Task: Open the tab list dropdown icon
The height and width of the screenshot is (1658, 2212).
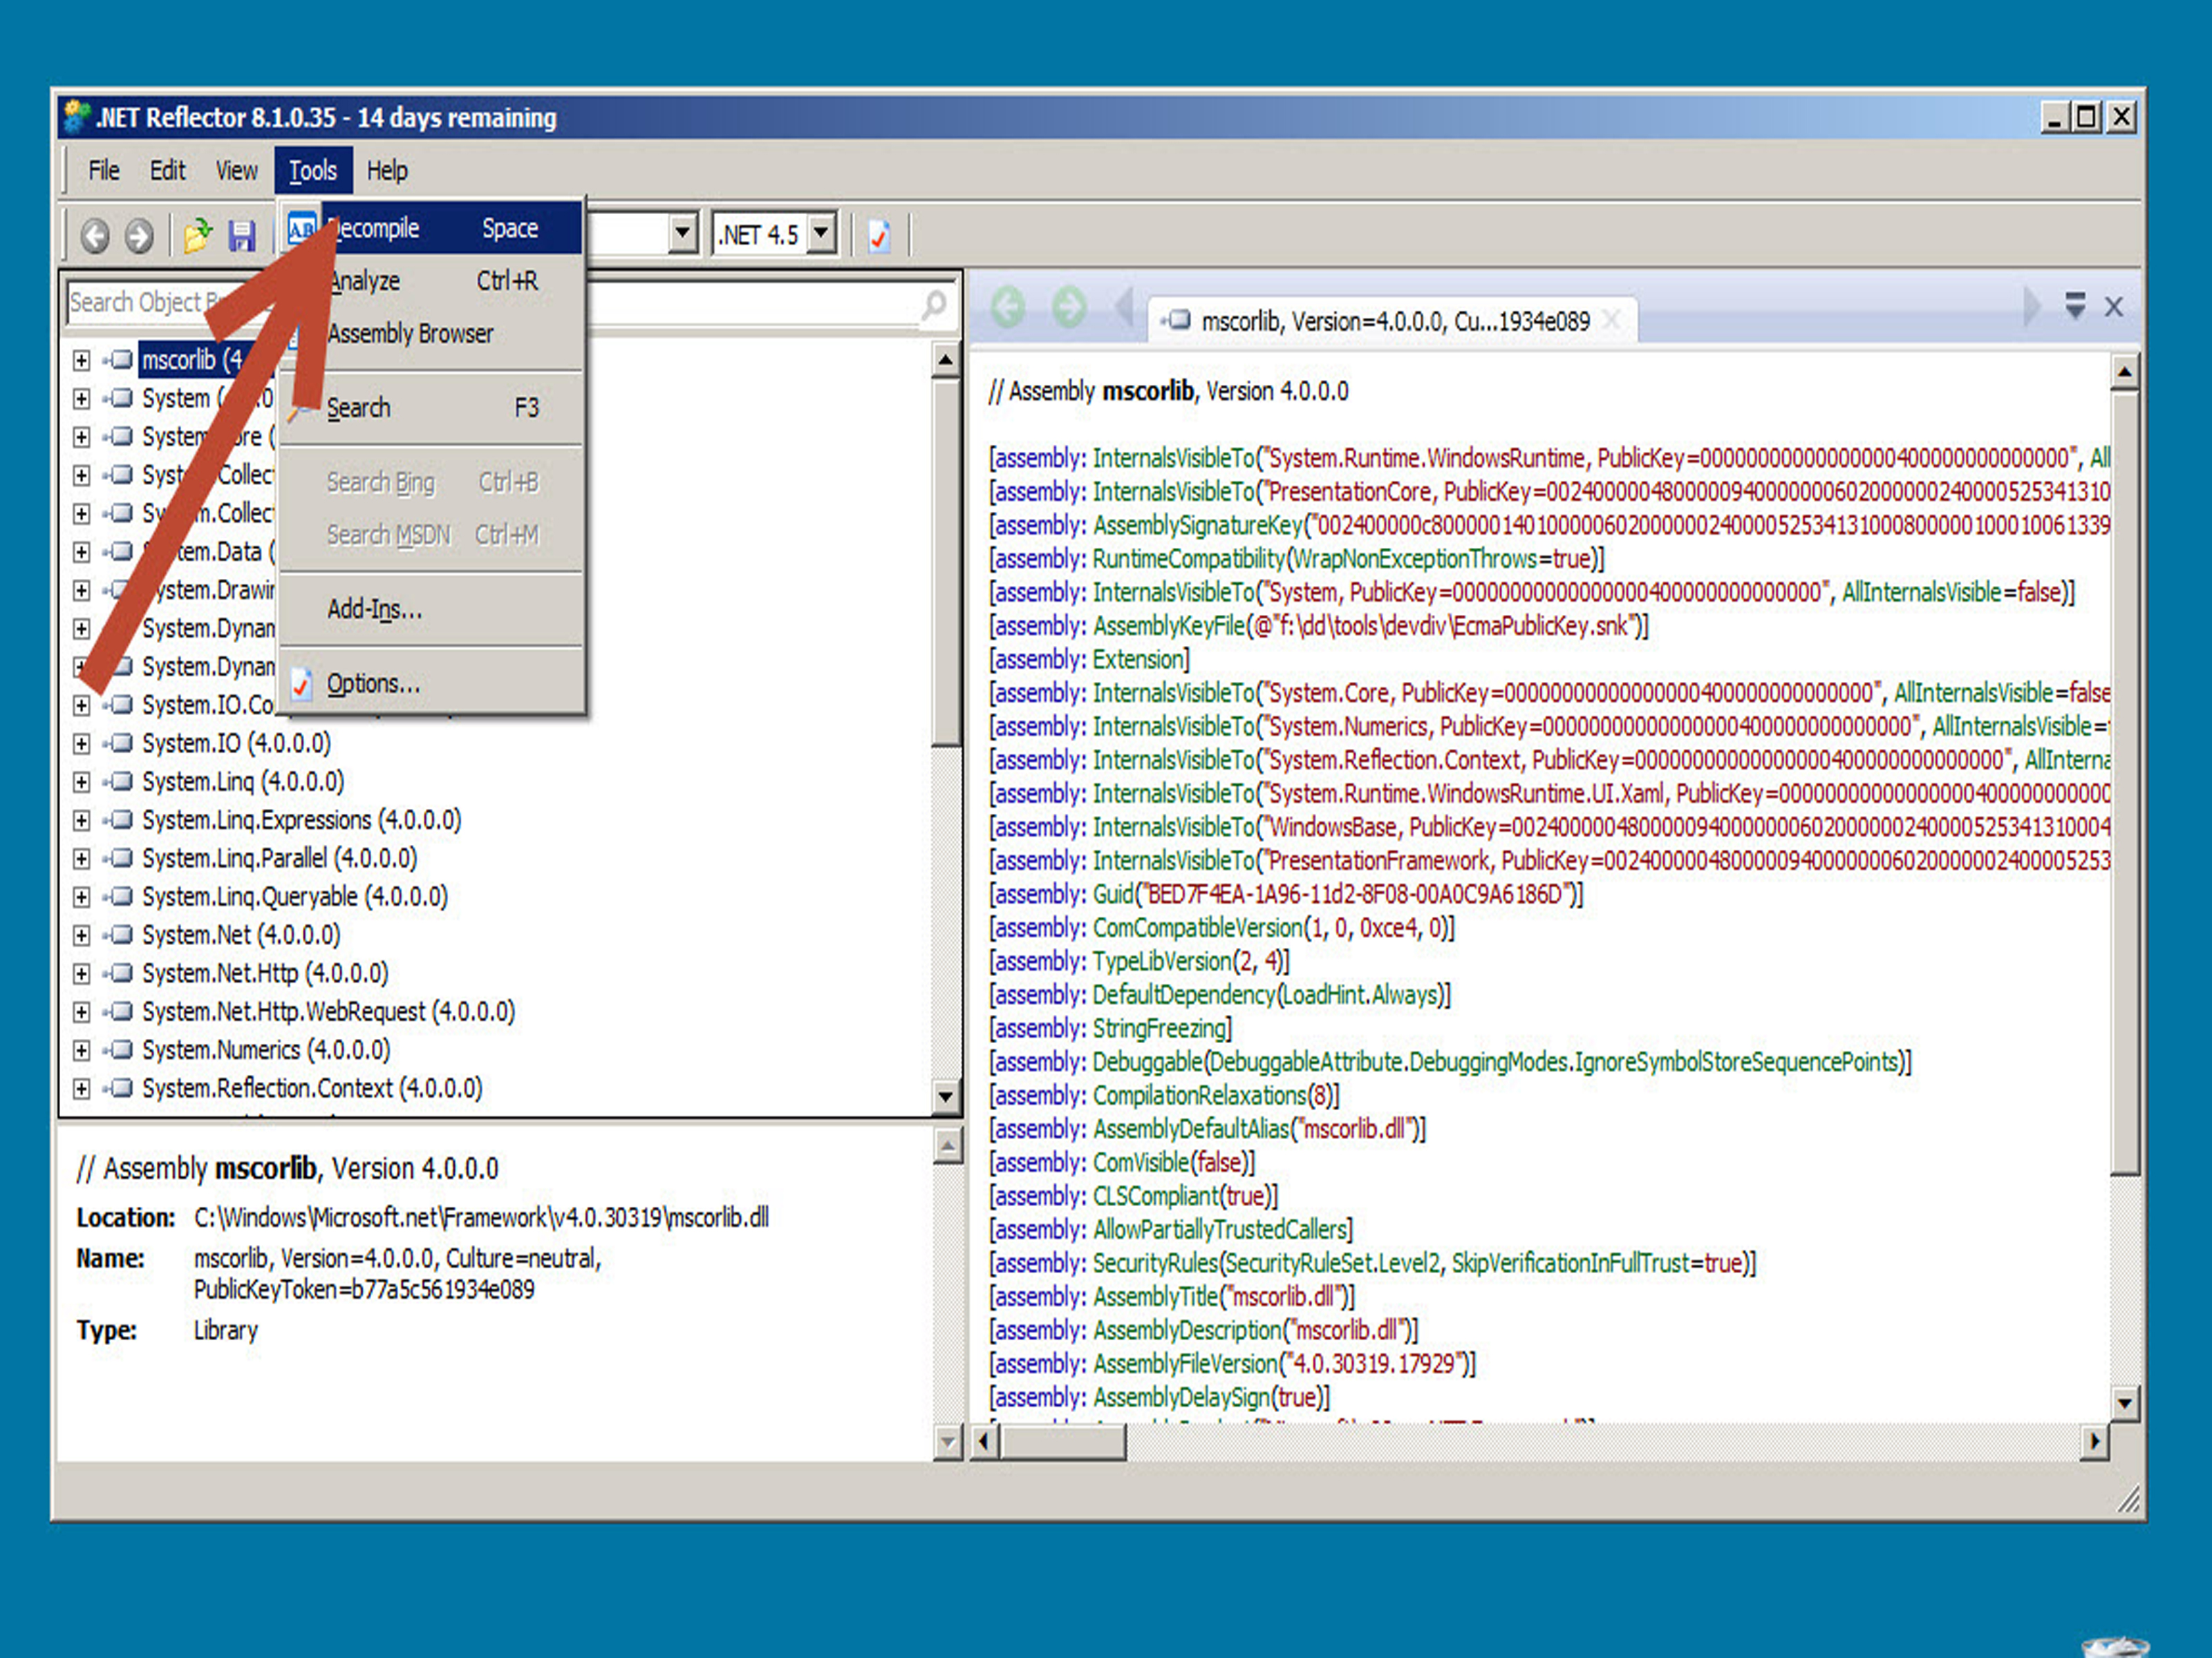Action: tap(2075, 305)
